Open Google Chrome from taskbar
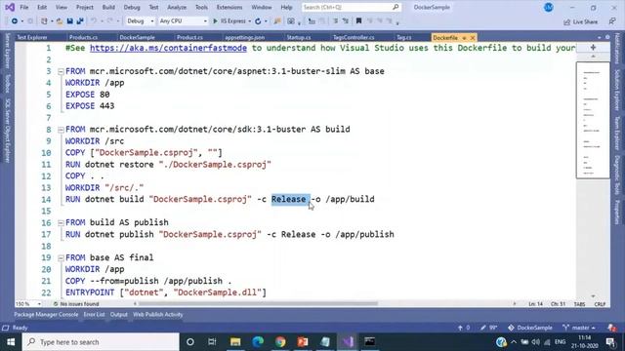The width and height of the screenshot is (625, 351). pos(280,342)
